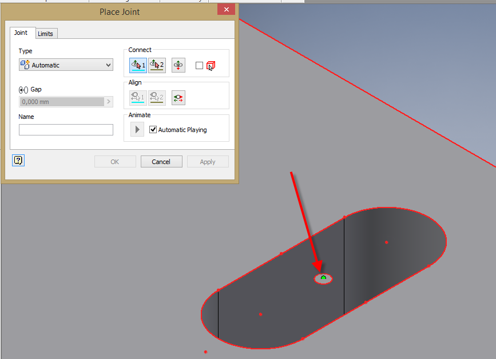Screen dimensions: 496x359
Task: Select the first connect geometry picker
Action: coord(137,65)
